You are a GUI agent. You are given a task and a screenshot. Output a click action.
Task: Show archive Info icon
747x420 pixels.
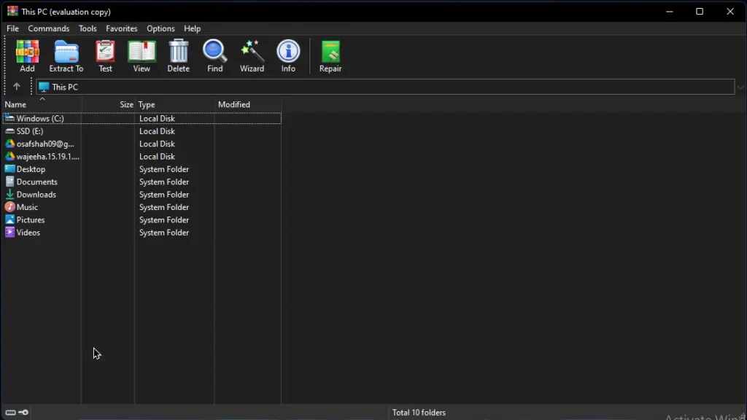click(x=288, y=52)
